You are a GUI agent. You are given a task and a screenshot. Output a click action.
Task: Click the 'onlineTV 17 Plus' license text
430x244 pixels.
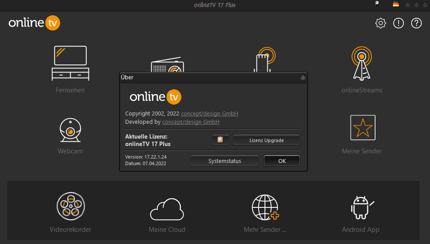click(x=148, y=144)
